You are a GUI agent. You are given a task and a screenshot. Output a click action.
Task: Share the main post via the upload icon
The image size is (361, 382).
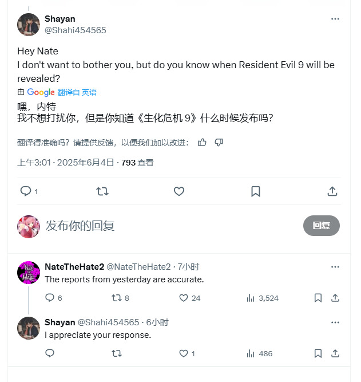pos(332,191)
